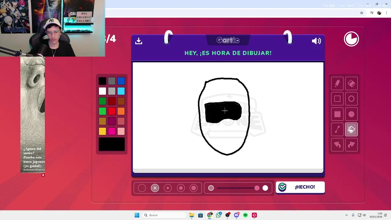Pick the line tool
Image resolution: width=391 pixels, height=220 pixels.
pyautogui.click(x=337, y=130)
